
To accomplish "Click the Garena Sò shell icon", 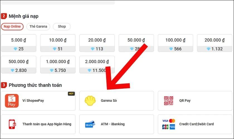I will tap(90, 101).
